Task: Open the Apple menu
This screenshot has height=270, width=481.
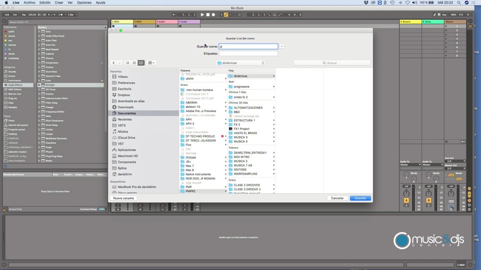Action: pos(6,2)
